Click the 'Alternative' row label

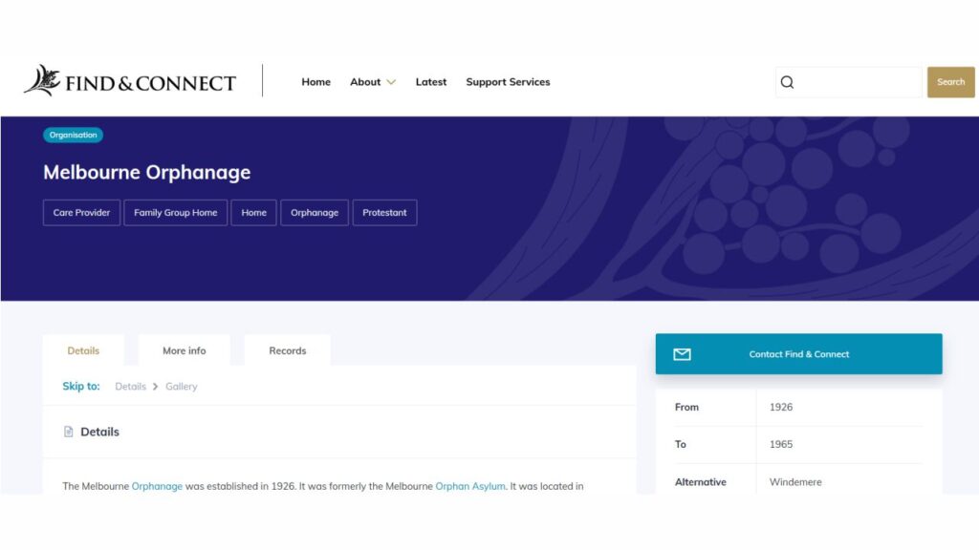coord(701,482)
